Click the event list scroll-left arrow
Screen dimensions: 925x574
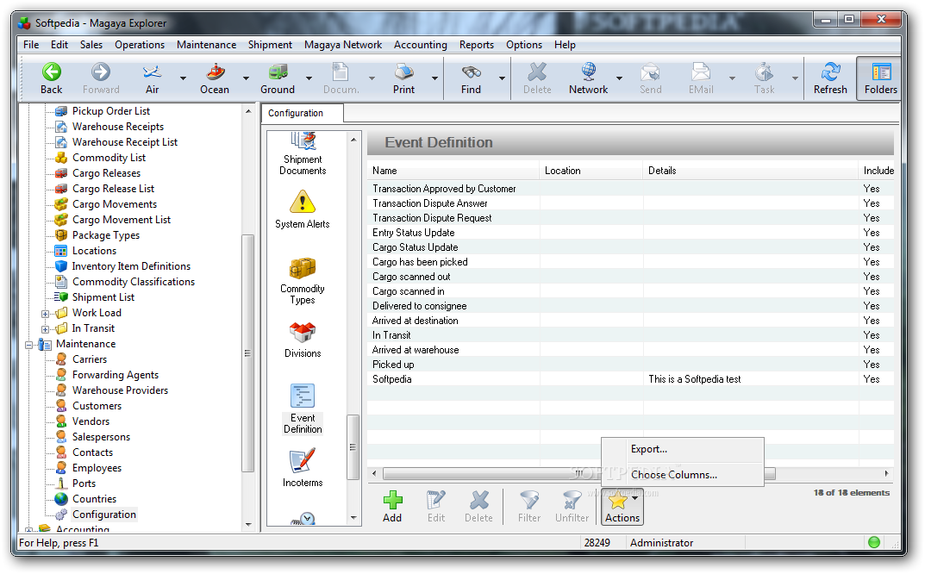(x=374, y=474)
